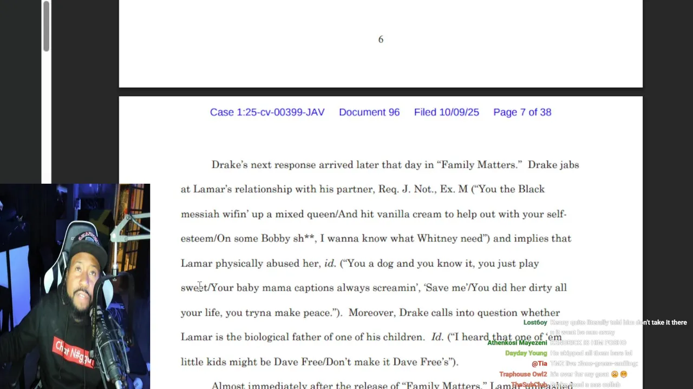Click the 'Page 7 of 38' header text
The height and width of the screenshot is (389, 693).
522,112
